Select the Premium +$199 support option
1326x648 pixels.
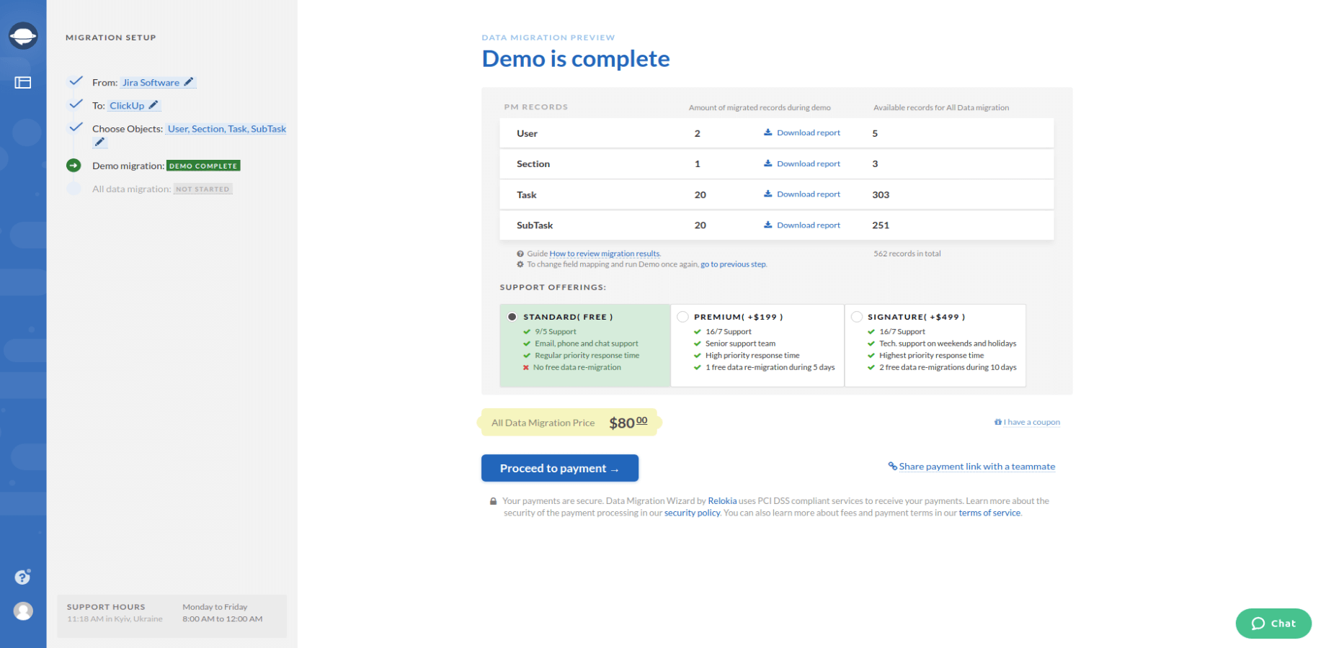pyautogui.click(x=683, y=317)
